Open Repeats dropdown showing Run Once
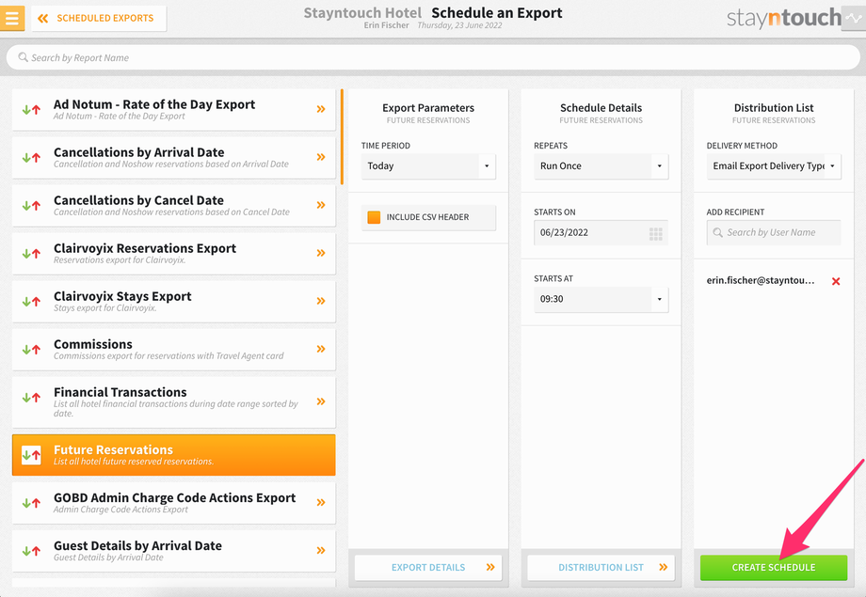This screenshot has height=597, width=866. point(601,166)
